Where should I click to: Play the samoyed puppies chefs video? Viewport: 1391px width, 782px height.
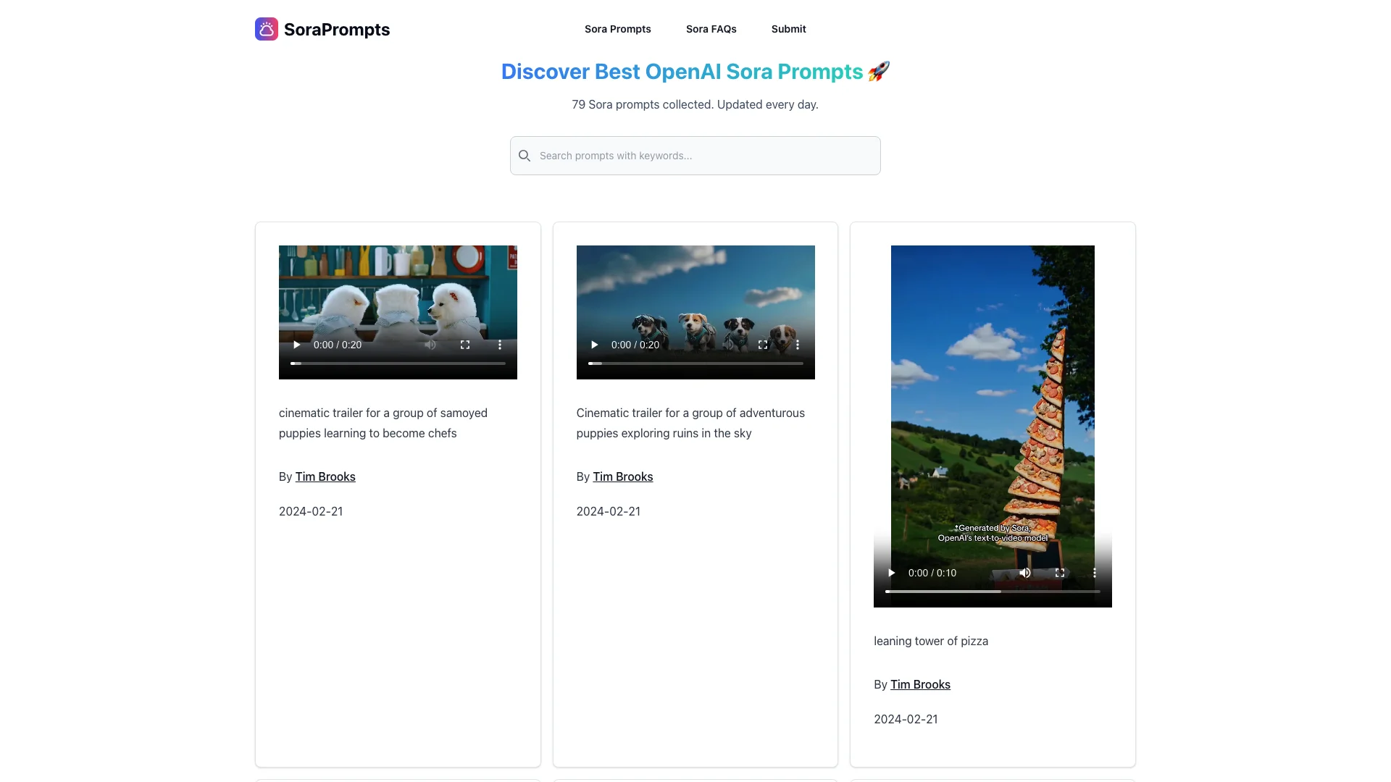296,345
